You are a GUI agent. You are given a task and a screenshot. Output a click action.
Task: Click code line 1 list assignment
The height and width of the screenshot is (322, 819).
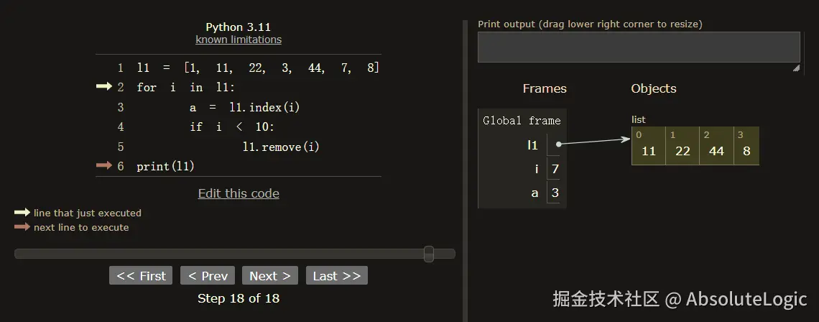258,68
